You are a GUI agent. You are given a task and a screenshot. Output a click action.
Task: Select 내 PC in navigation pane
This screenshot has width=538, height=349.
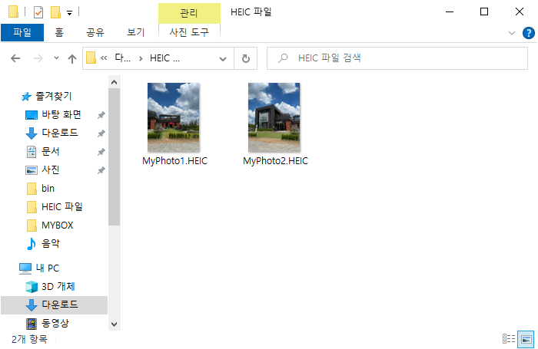(x=48, y=268)
